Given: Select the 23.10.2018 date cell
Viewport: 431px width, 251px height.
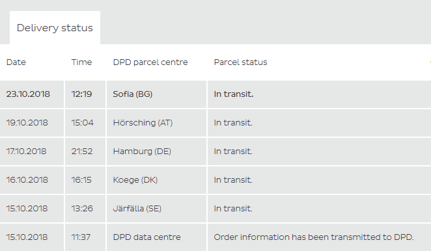Looking at the screenshot, I should point(32,94).
